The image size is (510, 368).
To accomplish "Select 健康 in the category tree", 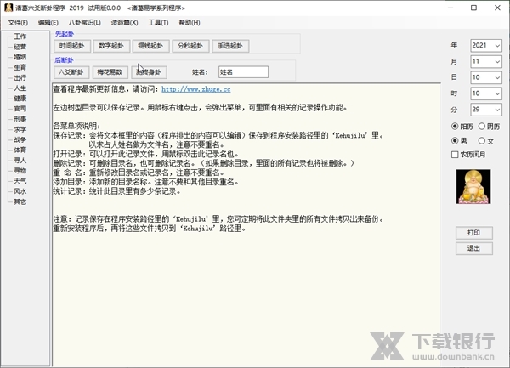I will pos(20,99).
